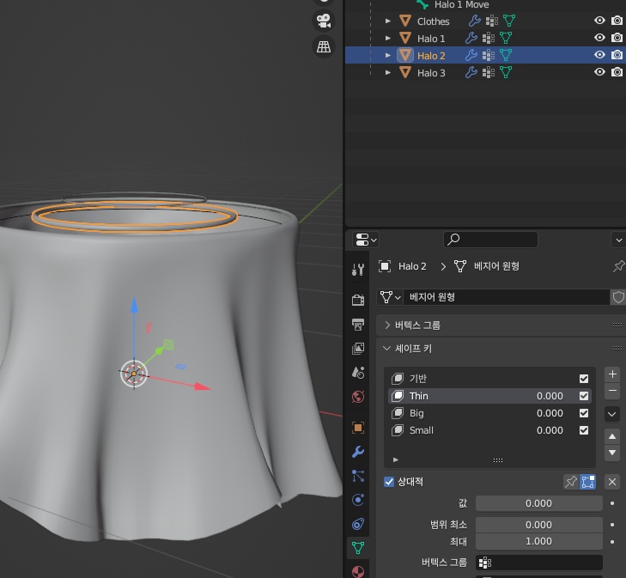Click mesh data icon on Halo 3 row

pos(506,72)
